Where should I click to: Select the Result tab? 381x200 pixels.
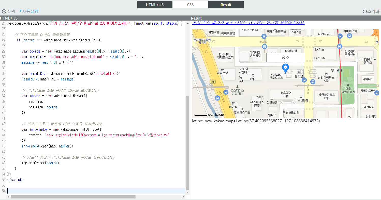[226, 5]
